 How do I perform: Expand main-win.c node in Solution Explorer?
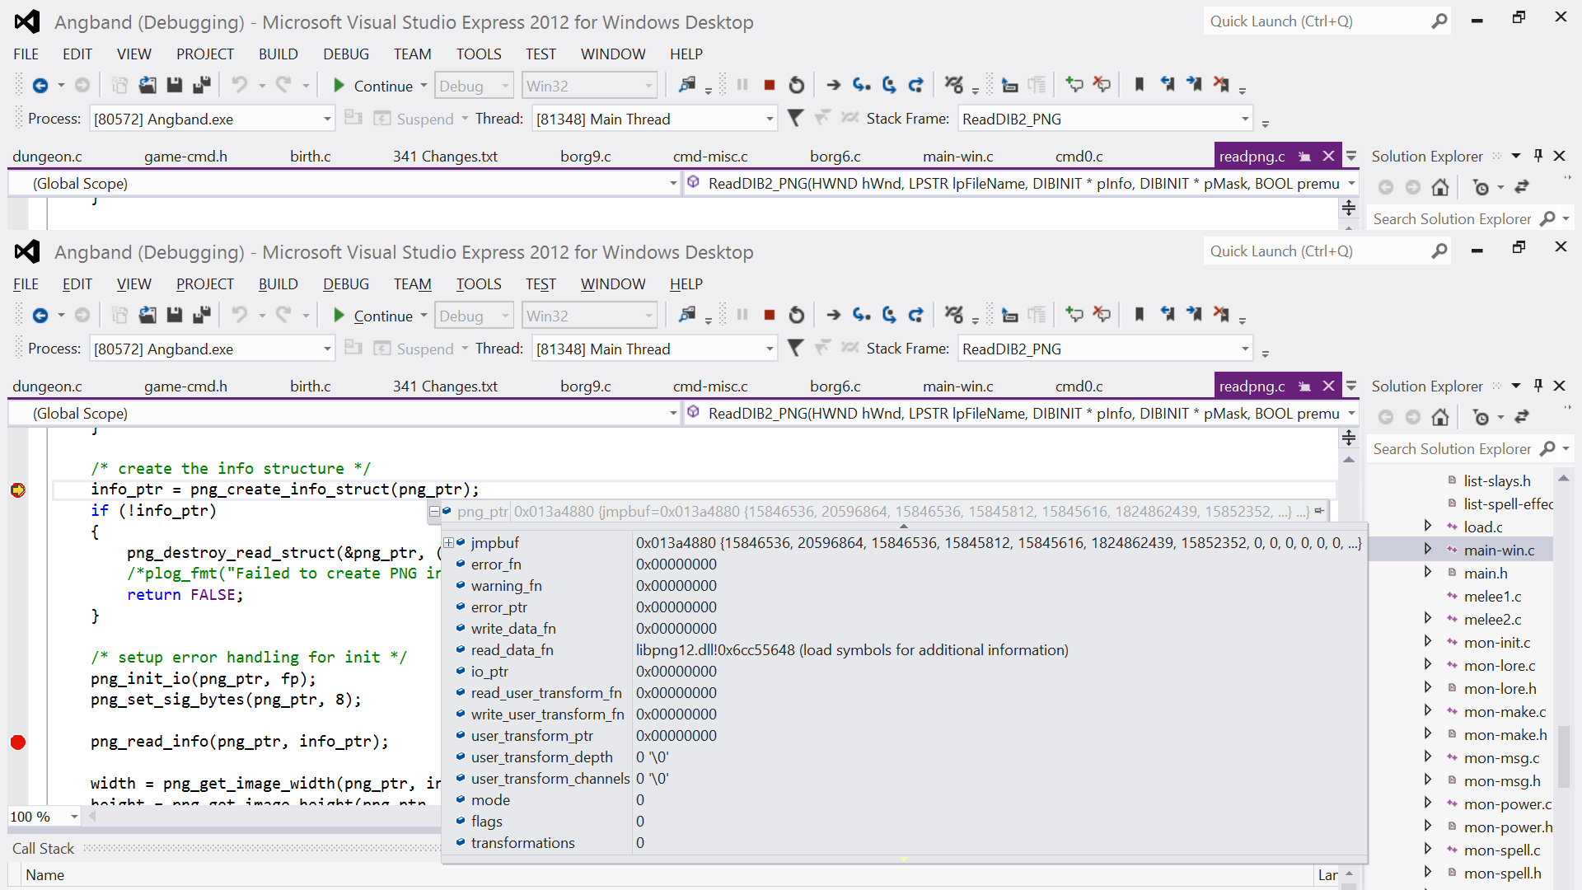[1428, 550]
